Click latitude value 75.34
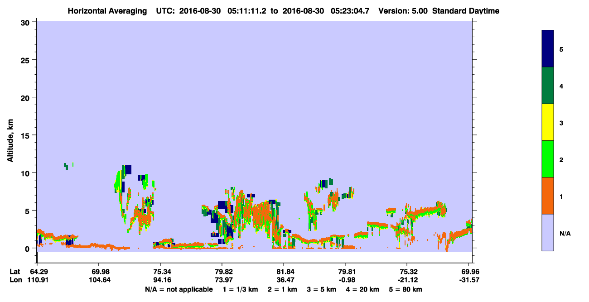This screenshot has height=302, width=589. (160, 272)
